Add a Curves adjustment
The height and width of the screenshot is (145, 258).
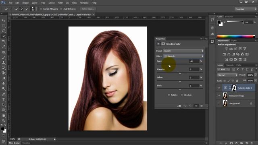click(x=235, y=49)
